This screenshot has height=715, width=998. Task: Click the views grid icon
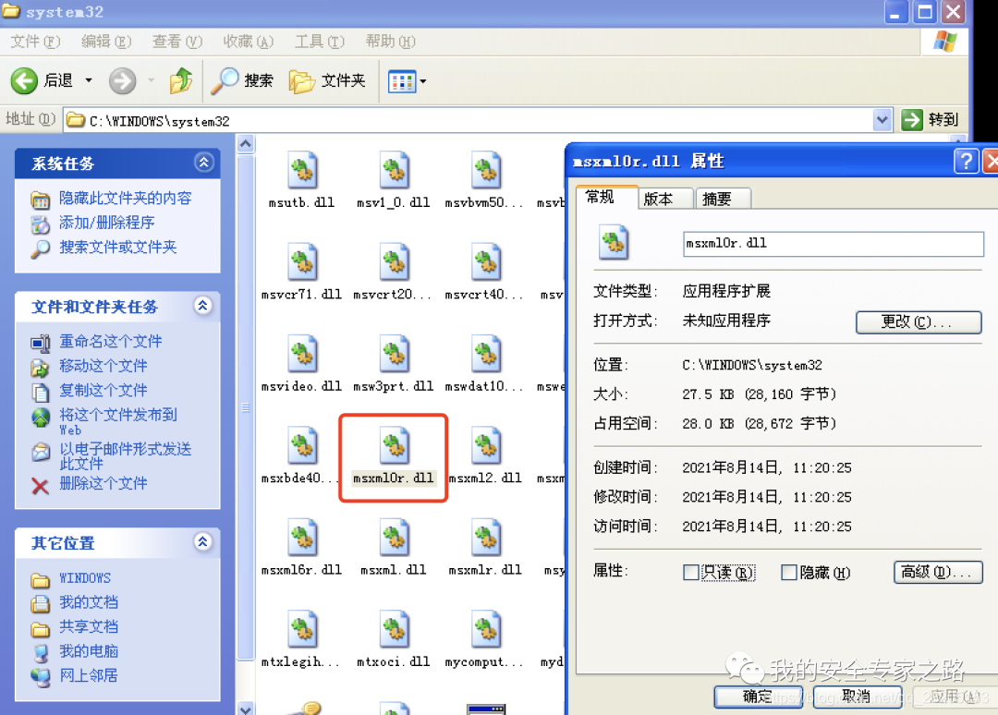(402, 81)
